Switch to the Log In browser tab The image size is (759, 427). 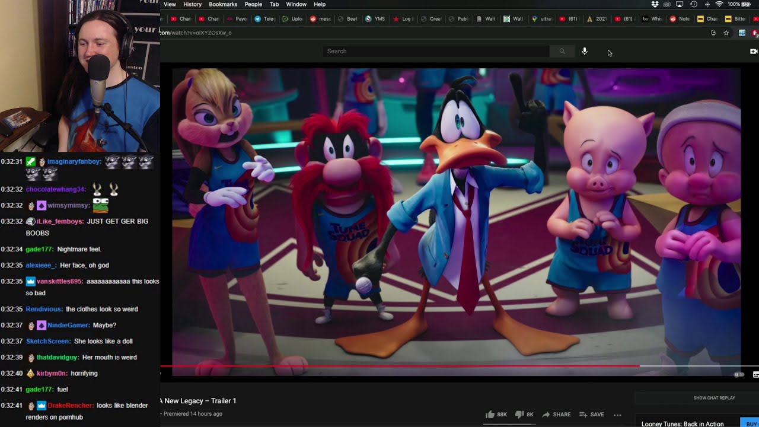[x=403, y=19]
